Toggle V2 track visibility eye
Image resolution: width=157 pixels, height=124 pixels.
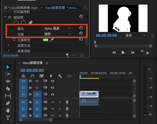(52, 88)
